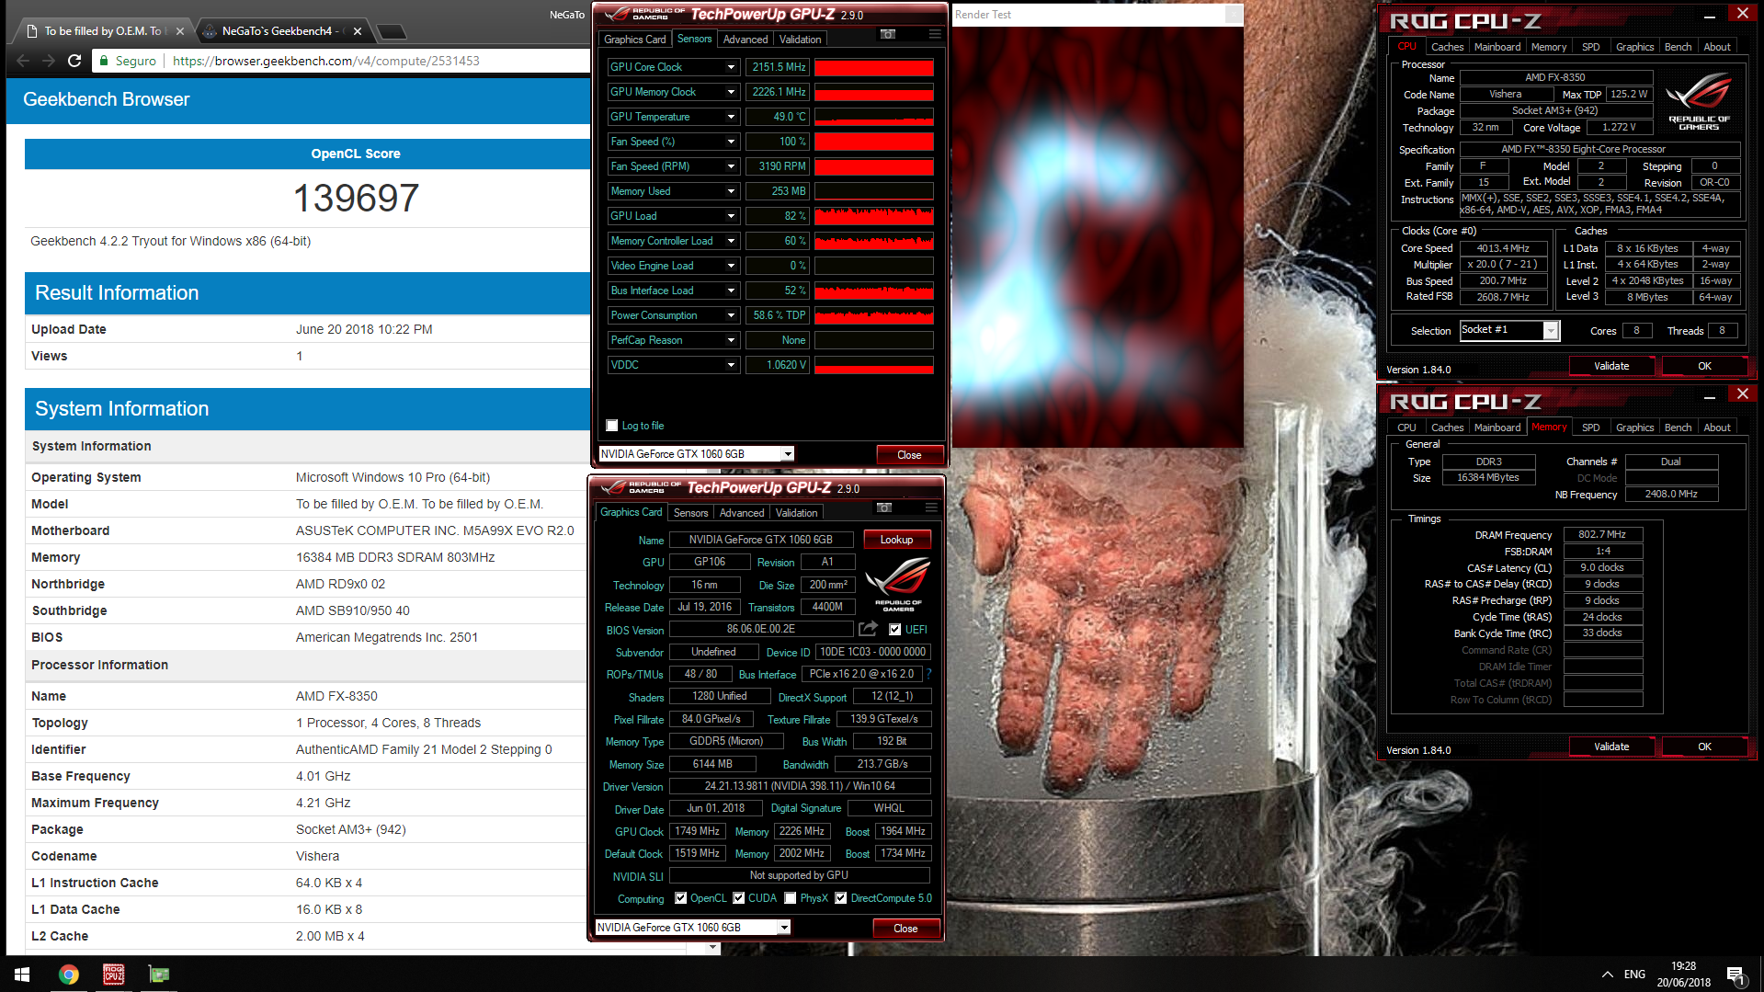Go forward in Chrome
This screenshot has width=1764, height=992.
click(x=49, y=61)
